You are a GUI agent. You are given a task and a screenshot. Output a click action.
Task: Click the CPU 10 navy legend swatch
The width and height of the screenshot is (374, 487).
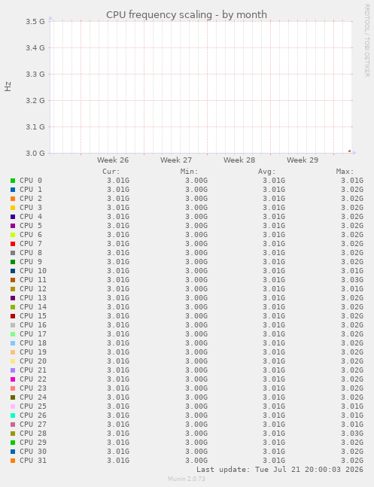coord(13,271)
